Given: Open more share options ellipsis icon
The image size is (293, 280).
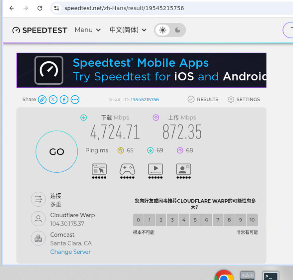Looking at the screenshot, I should 75,100.
